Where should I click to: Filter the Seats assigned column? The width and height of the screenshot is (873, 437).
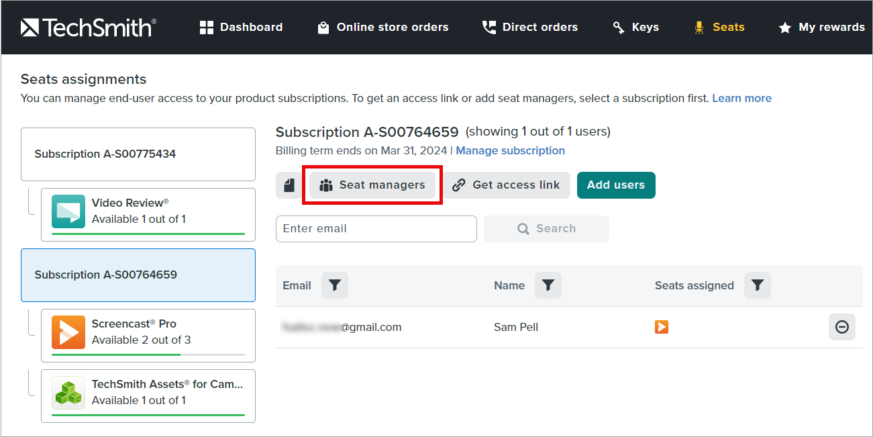tap(758, 285)
